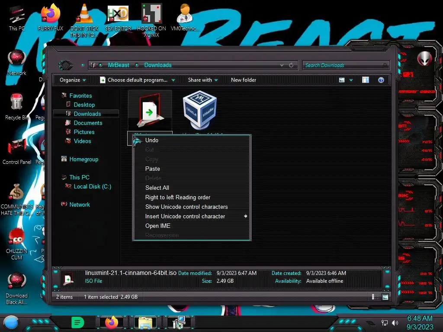
Task: Expand Insert Unicode control character submenu
Action: point(192,216)
